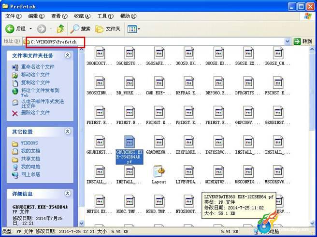This screenshot has height=237, width=317.
Task: Open the 编辑 menu
Action: coord(36,16)
